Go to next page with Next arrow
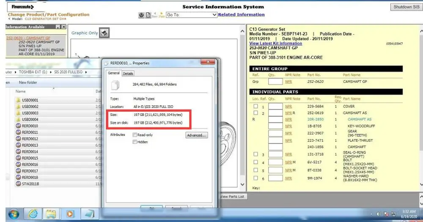Viewport: 423px width, 222px height. (161, 14)
